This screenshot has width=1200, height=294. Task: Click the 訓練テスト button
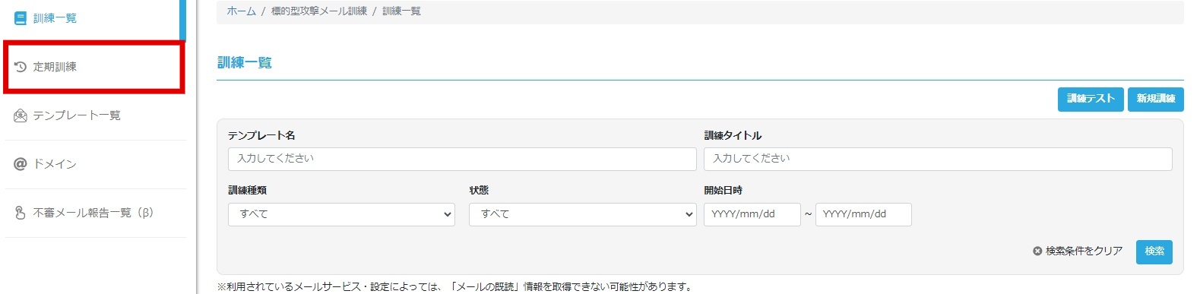coord(1091,99)
